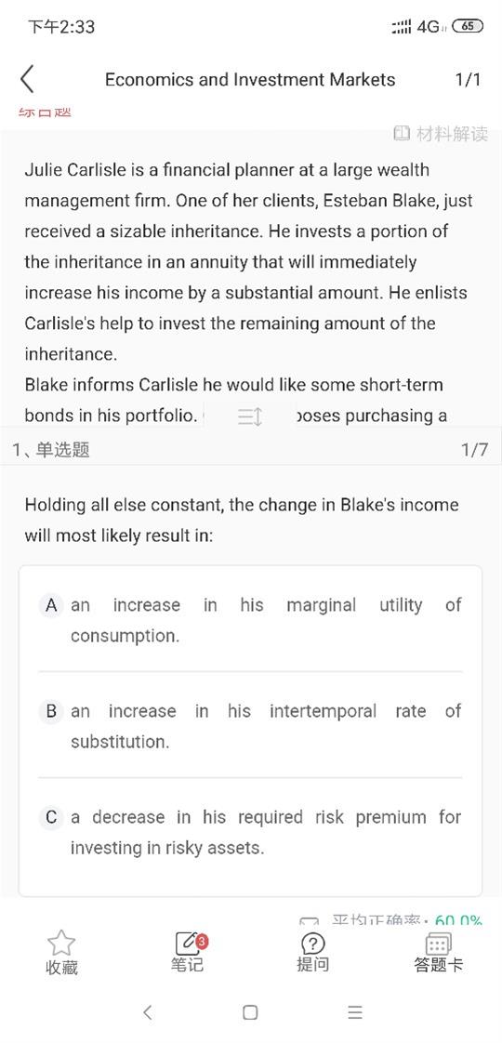Tap the 1/1 page indicator
The width and height of the screenshot is (502, 1043).
(468, 80)
